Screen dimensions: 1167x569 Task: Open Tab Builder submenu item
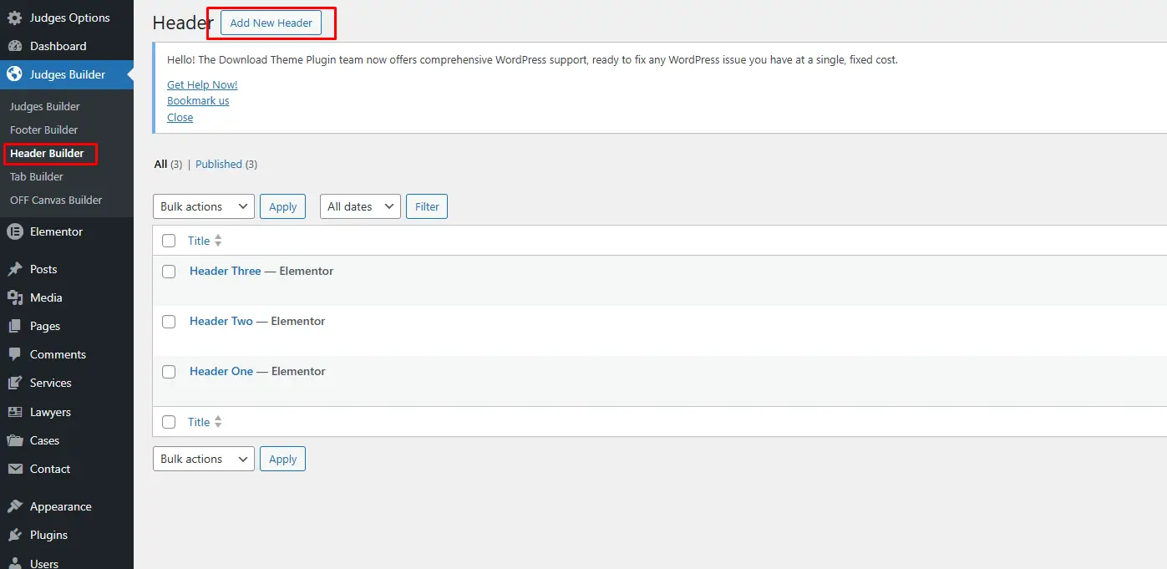click(x=37, y=176)
